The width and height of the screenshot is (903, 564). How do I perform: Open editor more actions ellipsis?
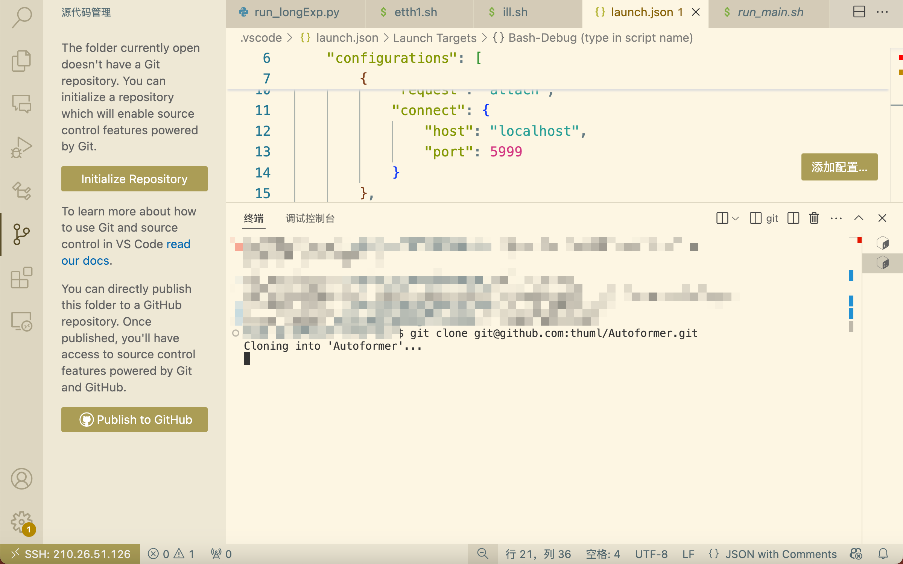click(882, 12)
